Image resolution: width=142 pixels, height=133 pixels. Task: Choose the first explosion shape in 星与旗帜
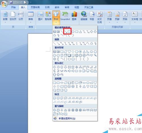click(55, 110)
